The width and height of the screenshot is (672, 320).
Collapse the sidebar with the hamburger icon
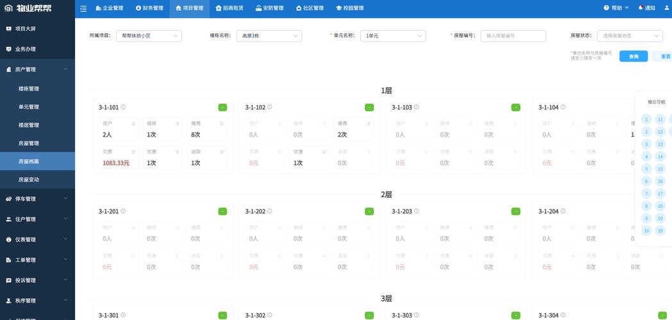click(83, 8)
